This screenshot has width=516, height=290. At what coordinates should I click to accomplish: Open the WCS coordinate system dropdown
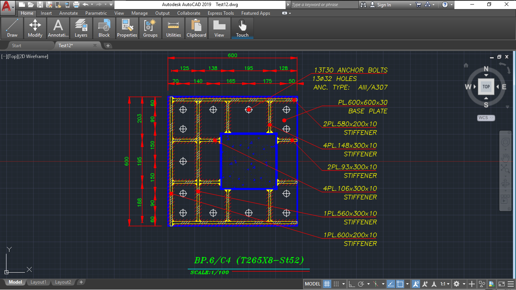486,118
